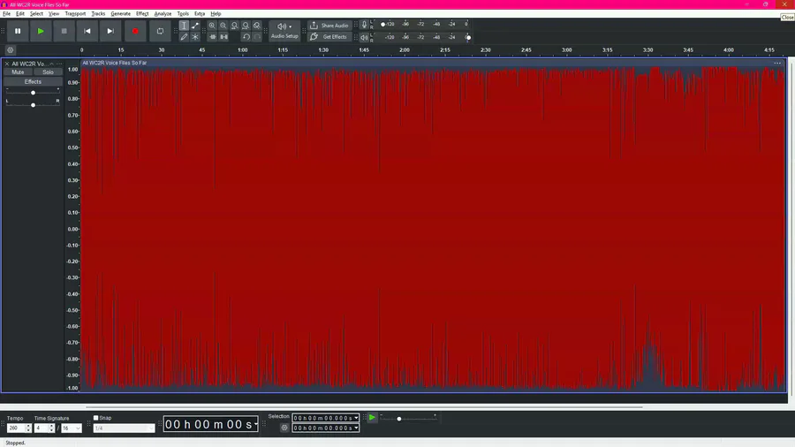Viewport: 795px width, 447px height.
Task: Click clip title 'All WC2R Voice Files So Far'
Action: point(115,63)
